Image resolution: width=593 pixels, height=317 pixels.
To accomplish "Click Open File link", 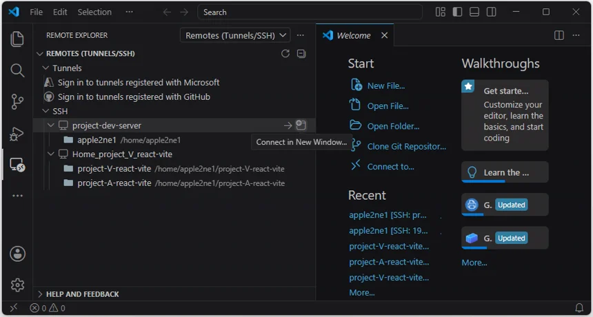I will click(x=388, y=106).
